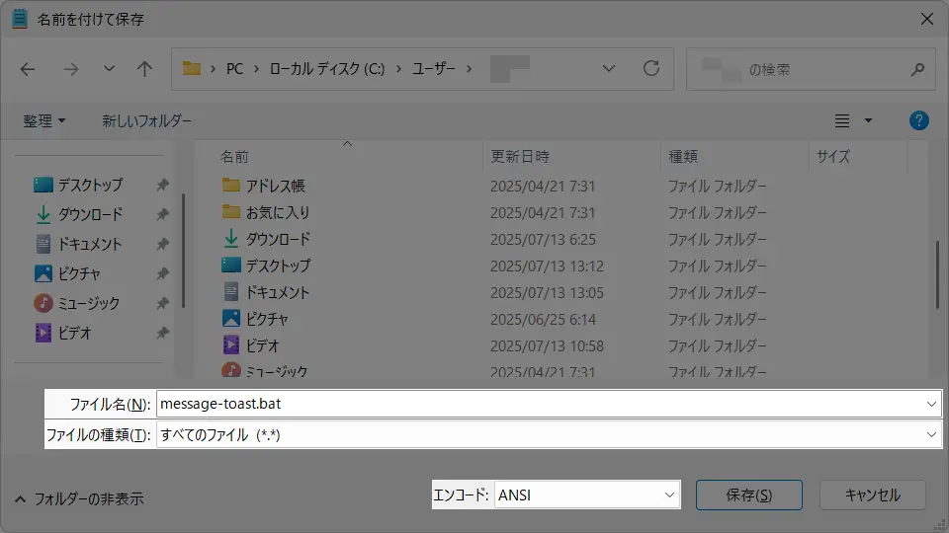Viewport: 949px width, 533px height.
Task: Click the お気に入り folder icon
Action: (230, 211)
